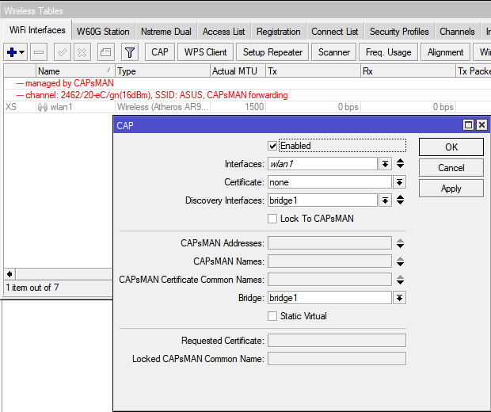Click the CAP toolbar button
Image resolution: width=491 pixels, height=412 pixels.
pyautogui.click(x=160, y=52)
